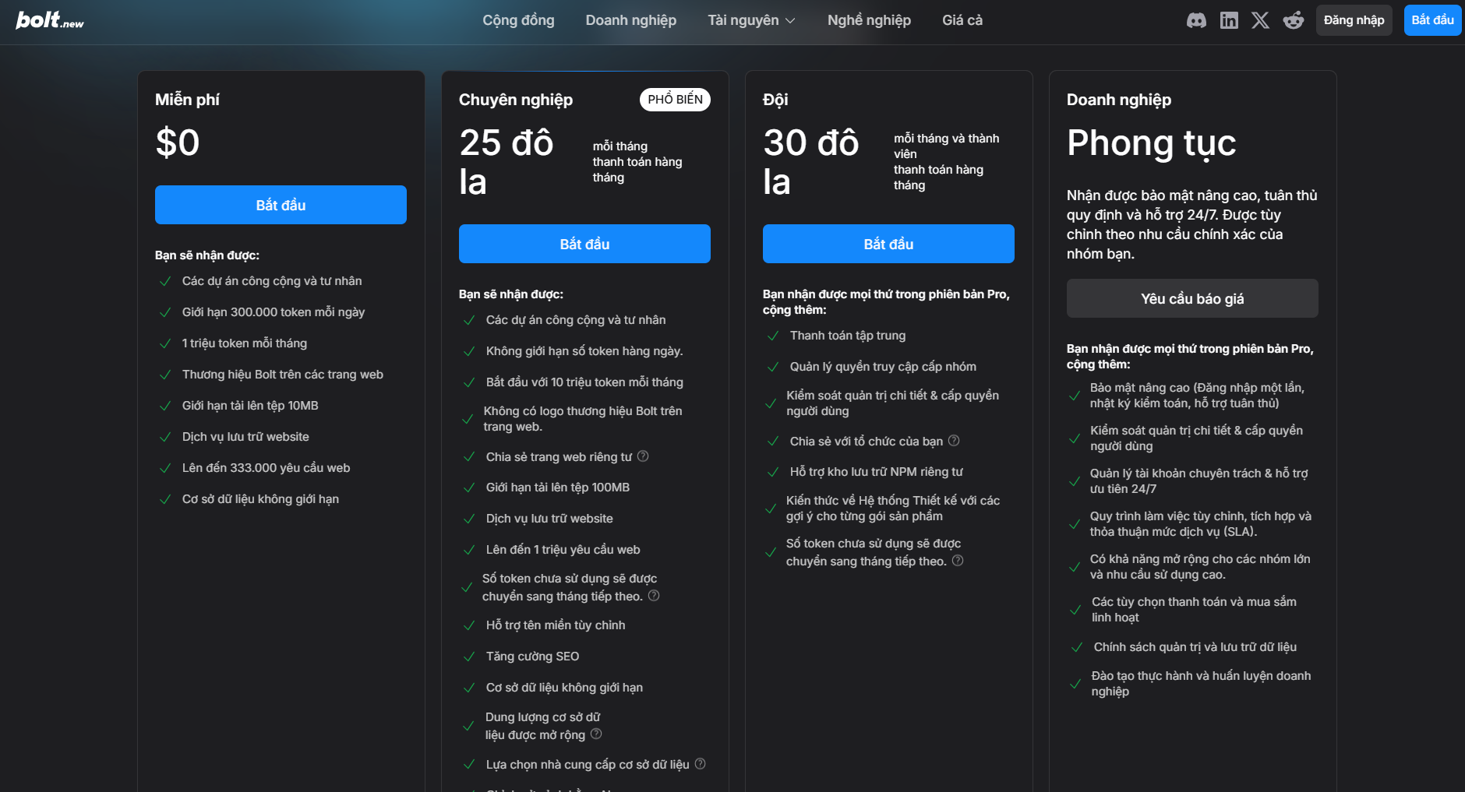
Task: Expand the Tài nguyên dropdown menu
Action: point(751,20)
